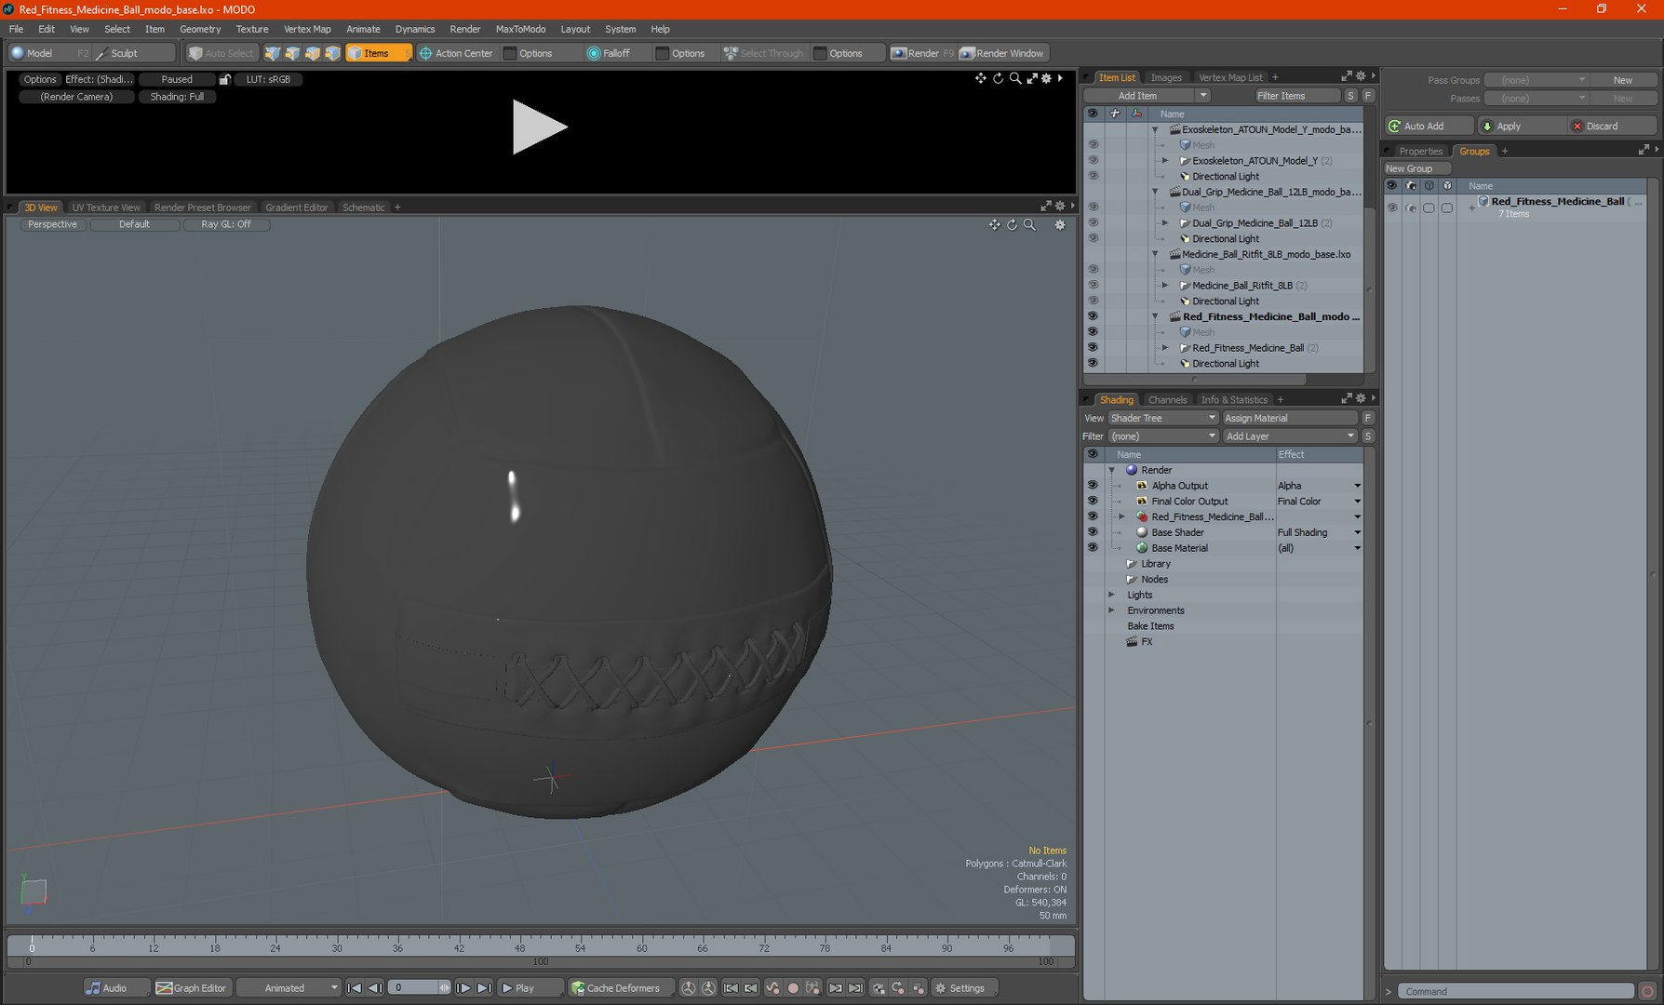Open the Geometry menu
The width and height of the screenshot is (1664, 1005).
[x=200, y=29]
